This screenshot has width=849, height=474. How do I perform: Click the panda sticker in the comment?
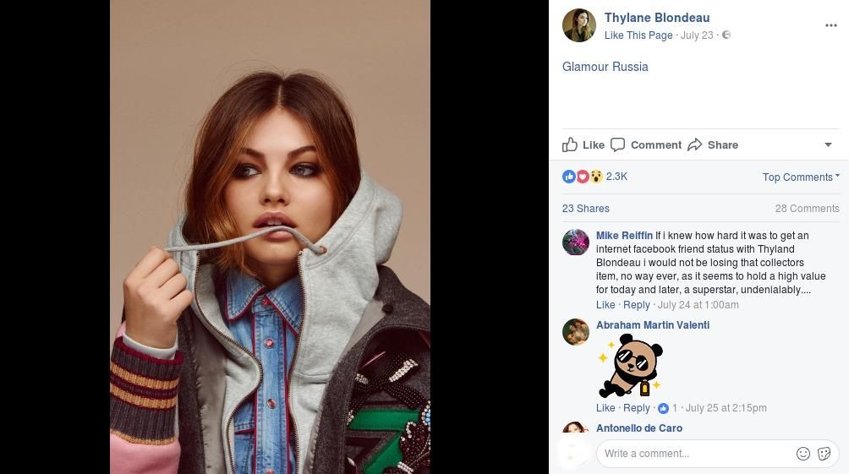point(631,365)
